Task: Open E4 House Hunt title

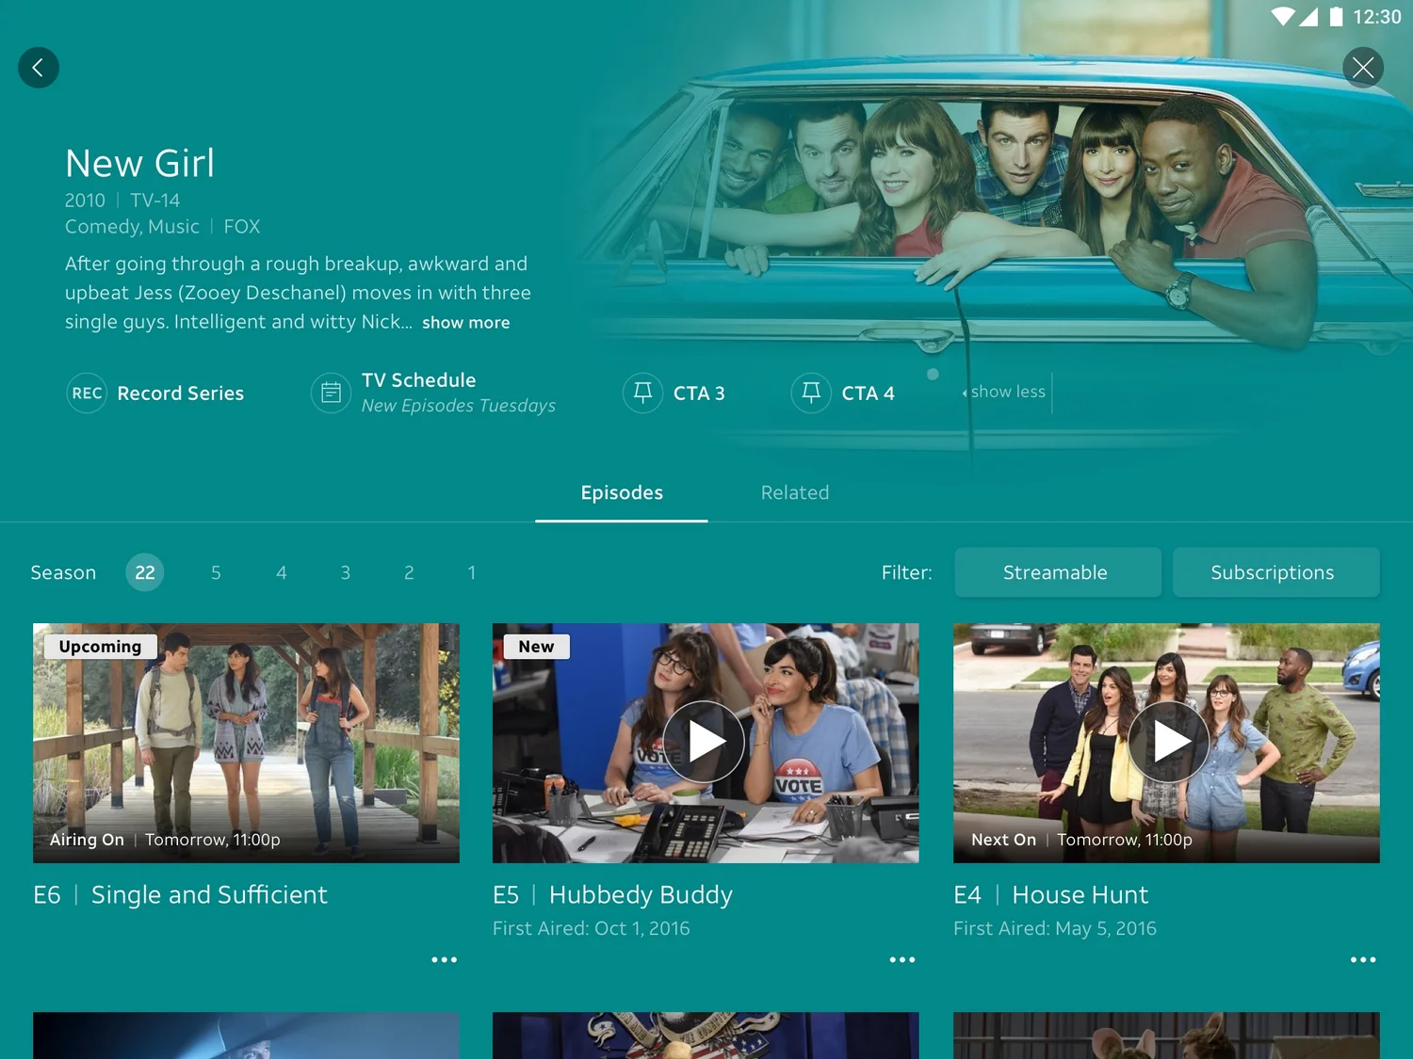Action: (1050, 894)
